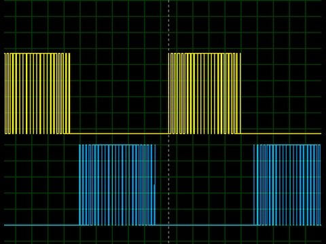This screenshot has height=244, width=326.
Task: Click small glitch notch on first blue burst
Action: [155, 186]
